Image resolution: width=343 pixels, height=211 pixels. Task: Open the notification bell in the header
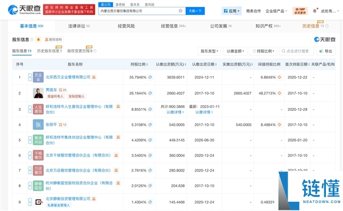[314, 11]
